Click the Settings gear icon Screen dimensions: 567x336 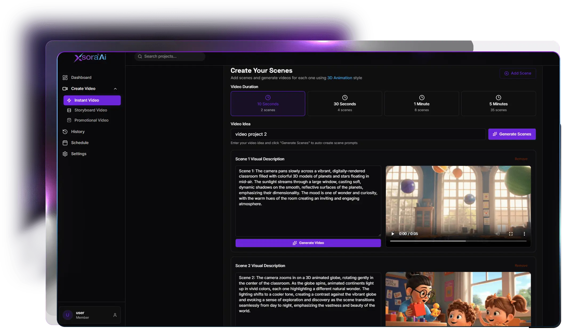65,154
